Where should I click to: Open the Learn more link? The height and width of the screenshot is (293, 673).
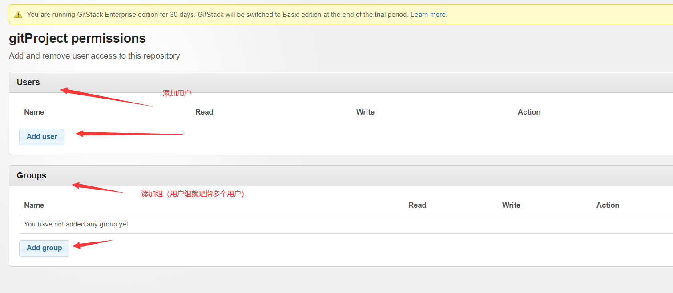[x=428, y=15]
